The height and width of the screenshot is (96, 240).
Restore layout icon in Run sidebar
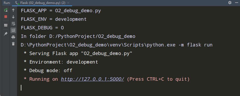tap(6, 25)
